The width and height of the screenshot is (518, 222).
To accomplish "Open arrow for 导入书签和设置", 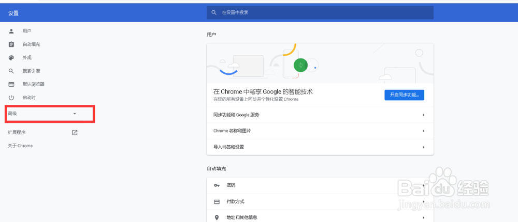I will (x=424, y=147).
